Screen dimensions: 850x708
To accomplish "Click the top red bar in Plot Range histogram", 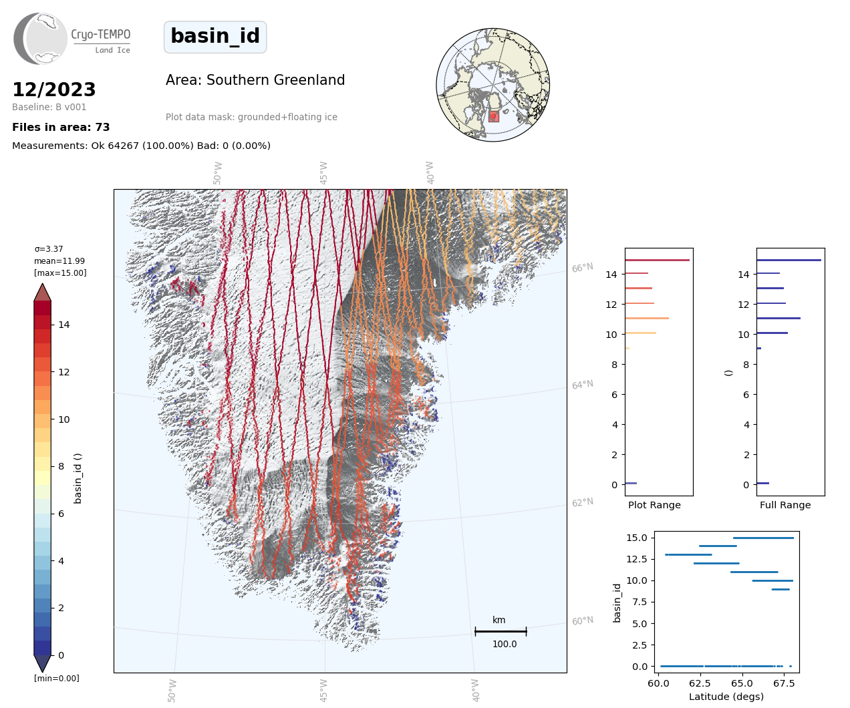I will [657, 260].
